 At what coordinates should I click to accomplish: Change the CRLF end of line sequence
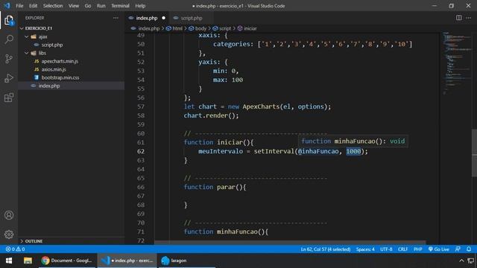(x=402, y=249)
